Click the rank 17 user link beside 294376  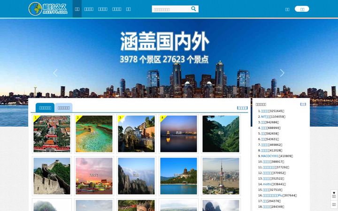(x=264, y=201)
